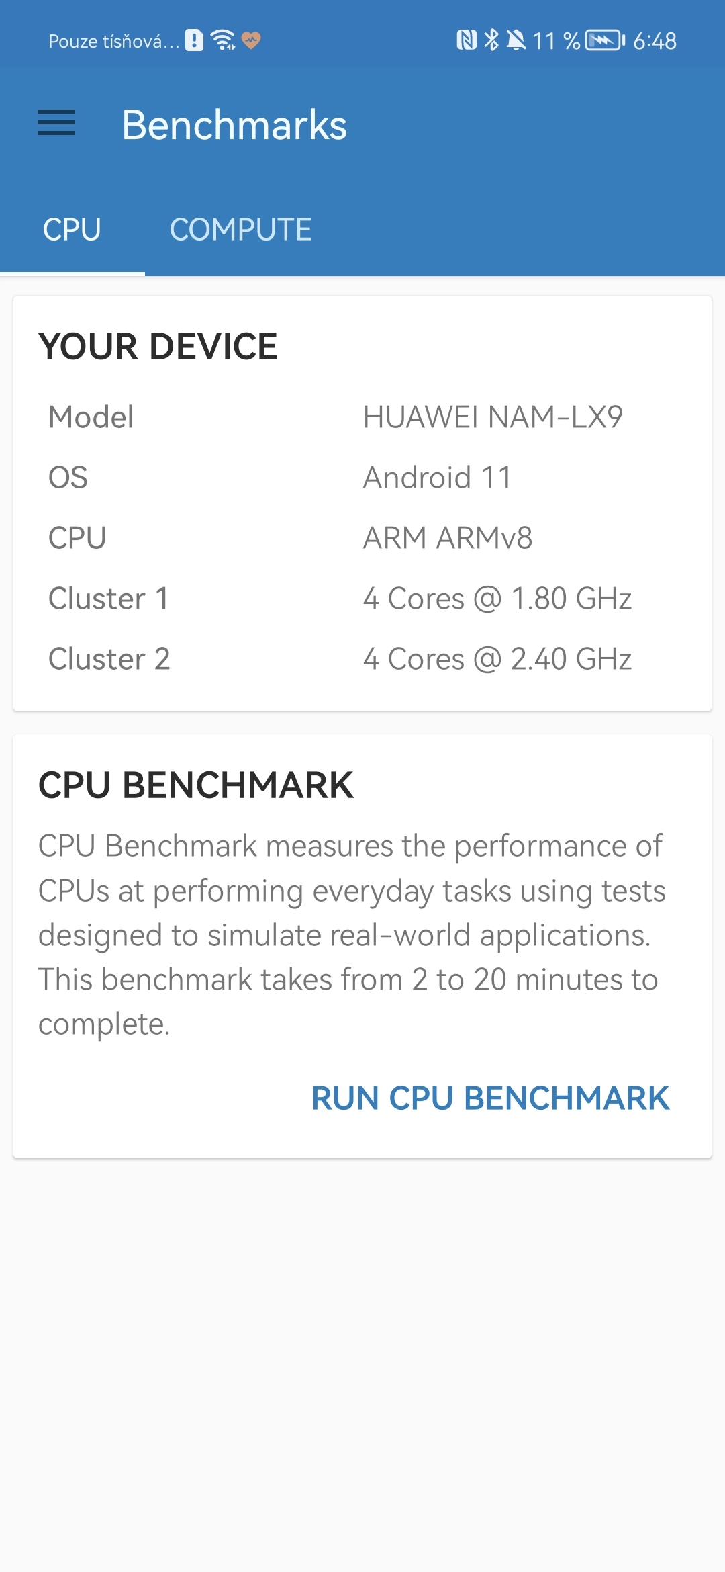This screenshot has width=725, height=1572.
Task: Tap the 4 Cores @ 2.40 GHz value
Action: click(497, 659)
